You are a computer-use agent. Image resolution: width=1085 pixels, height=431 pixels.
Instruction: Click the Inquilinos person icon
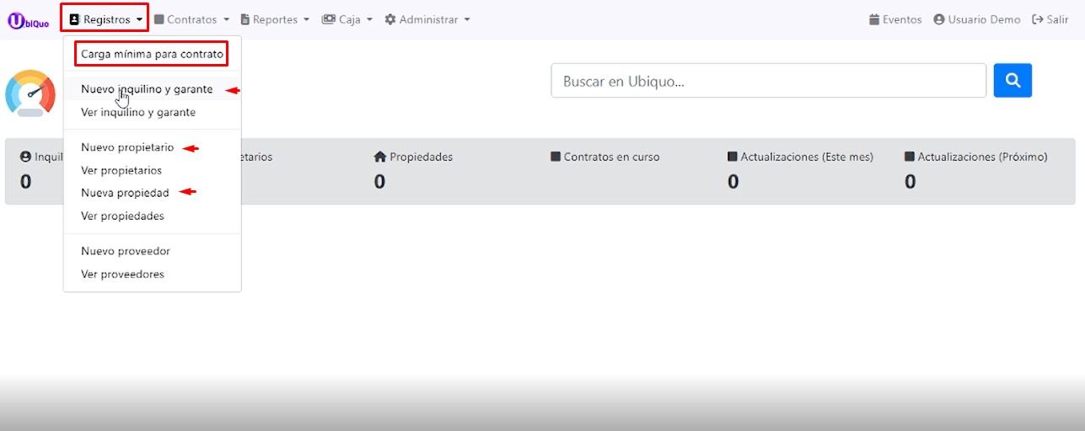tap(25, 157)
